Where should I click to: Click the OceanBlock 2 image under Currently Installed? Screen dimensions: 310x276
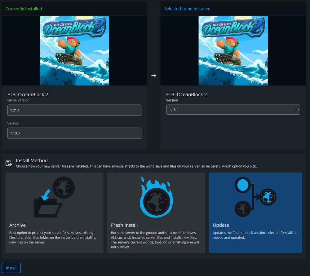pyautogui.click(x=74, y=51)
